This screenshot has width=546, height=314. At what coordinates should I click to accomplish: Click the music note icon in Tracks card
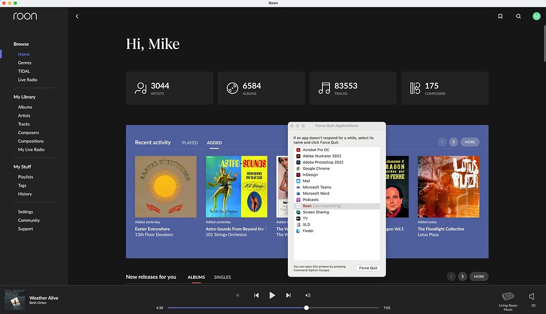click(324, 88)
